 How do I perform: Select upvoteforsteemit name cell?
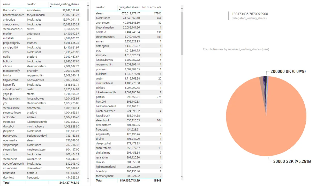pos(13,164)
